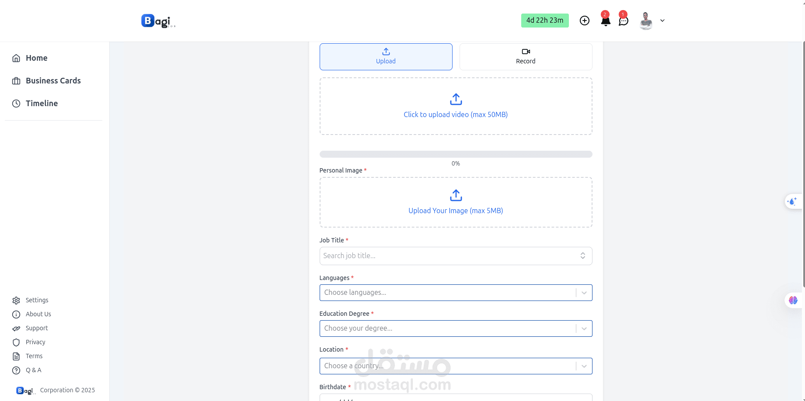Screen dimensions: 805x401
Task: Click the floating AI sparkle icon
Action: coord(792,201)
